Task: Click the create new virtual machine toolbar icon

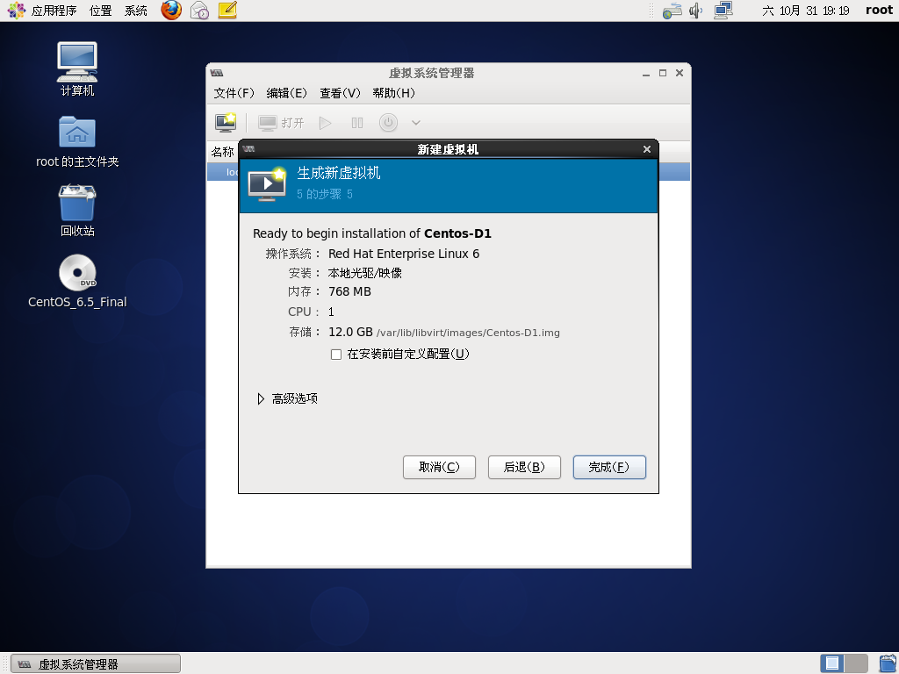Action: tap(226, 123)
